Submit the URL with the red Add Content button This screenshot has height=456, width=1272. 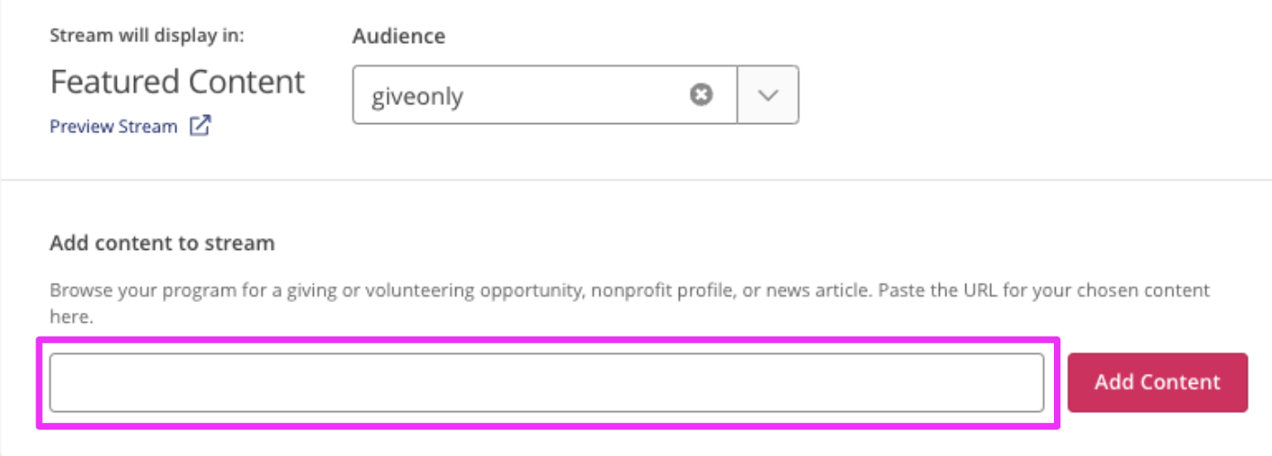coord(1158,382)
